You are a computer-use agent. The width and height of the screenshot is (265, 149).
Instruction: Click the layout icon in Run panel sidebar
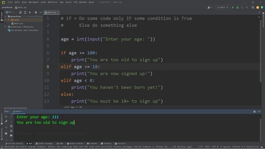(6, 133)
